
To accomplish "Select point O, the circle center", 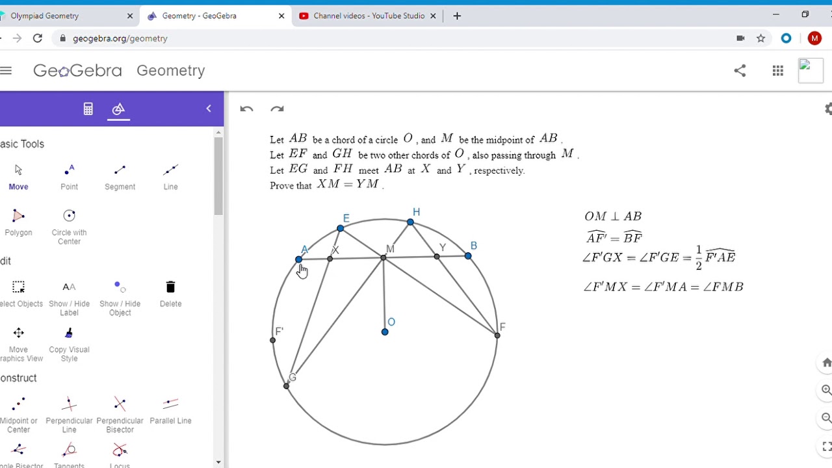I will point(385,332).
